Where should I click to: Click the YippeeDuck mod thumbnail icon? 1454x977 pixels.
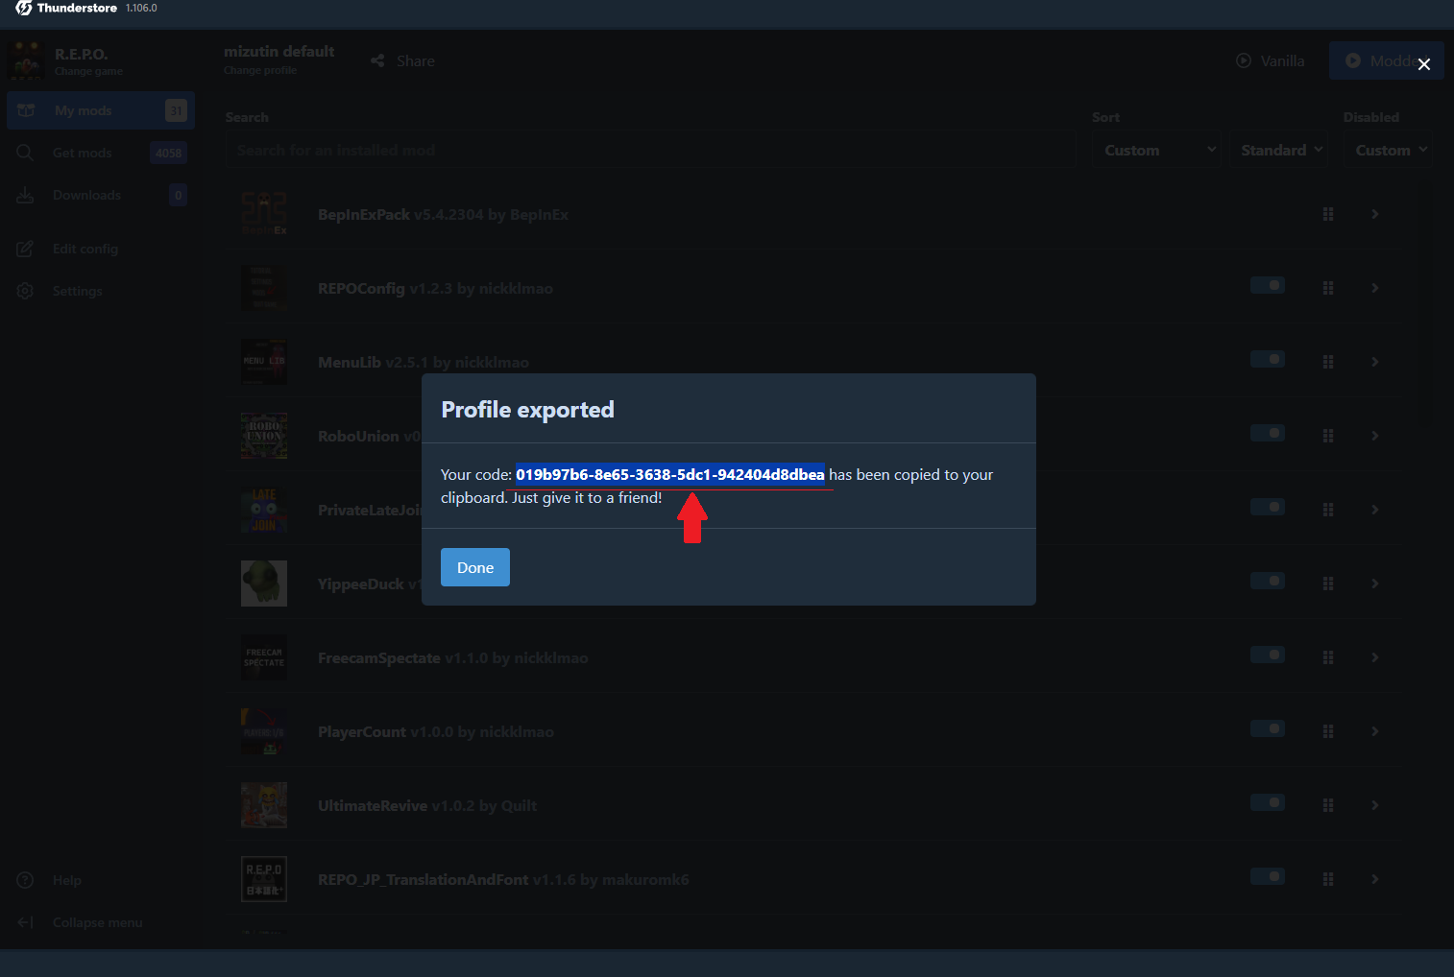(264, 584)
